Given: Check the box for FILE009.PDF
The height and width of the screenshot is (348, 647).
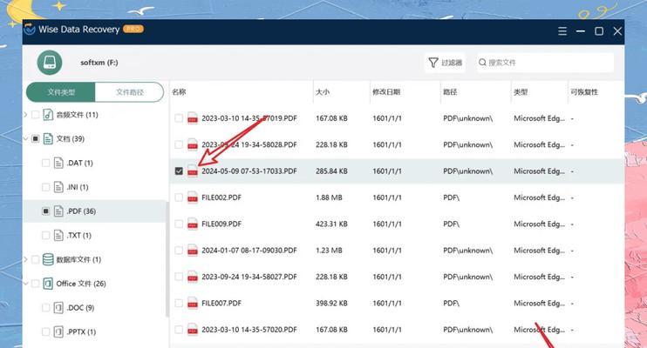Looking at the screenshot, I should click(179, 224).
